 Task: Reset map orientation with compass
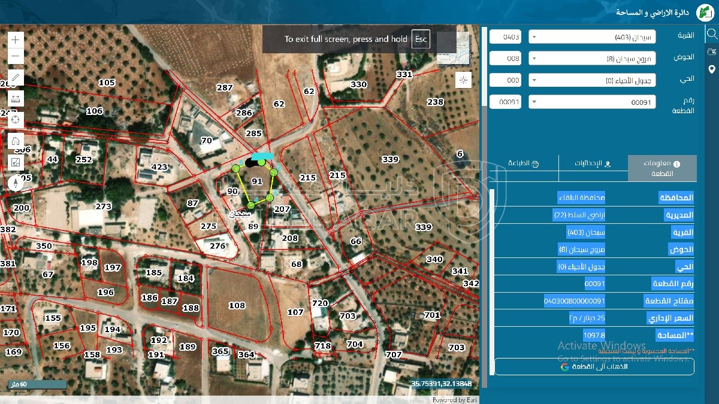point(16,183)
